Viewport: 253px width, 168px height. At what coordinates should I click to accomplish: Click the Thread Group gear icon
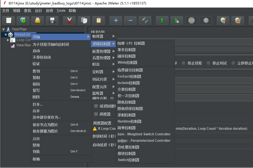[11, 35]
